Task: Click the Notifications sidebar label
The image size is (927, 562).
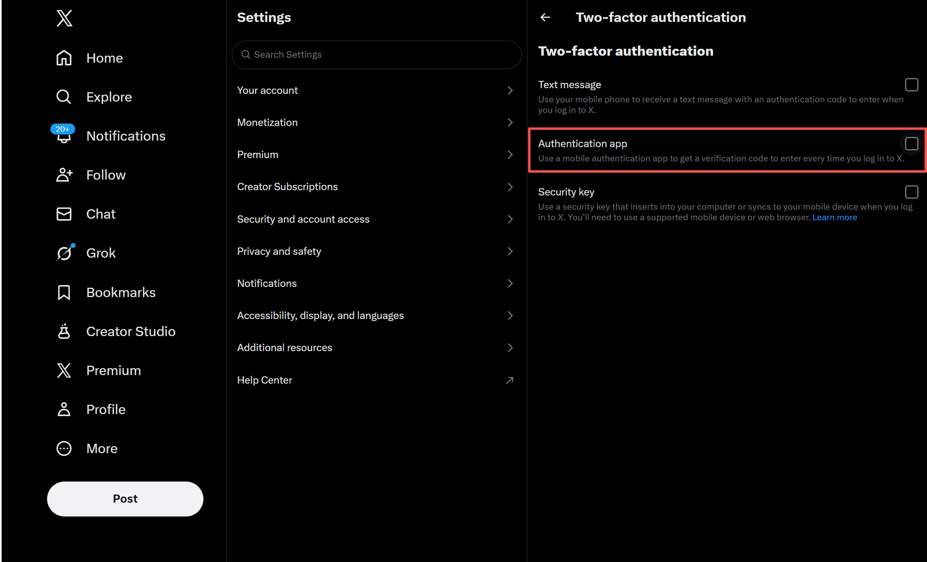Action: (x=126, y=136)
